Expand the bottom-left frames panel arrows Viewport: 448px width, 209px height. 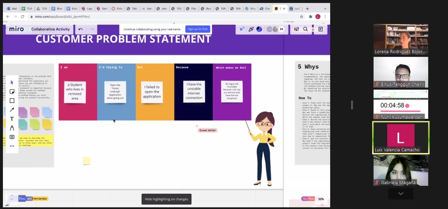pyautogui.click(x=12, y=199)
